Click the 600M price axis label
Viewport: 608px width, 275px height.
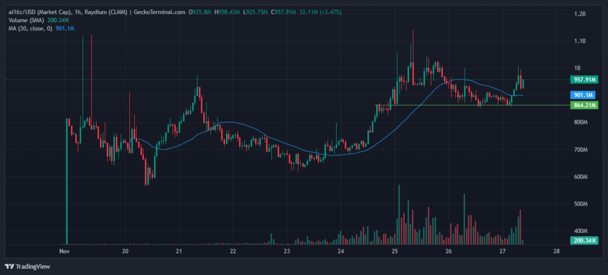tap(580, 177)
